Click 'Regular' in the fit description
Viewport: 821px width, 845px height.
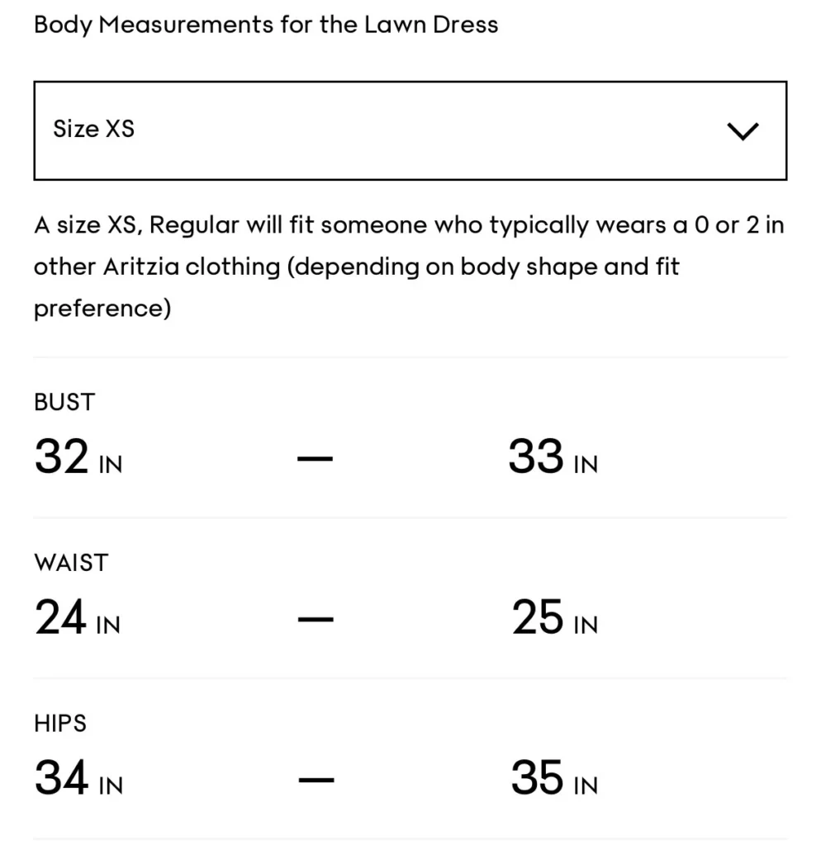[193, 225]
